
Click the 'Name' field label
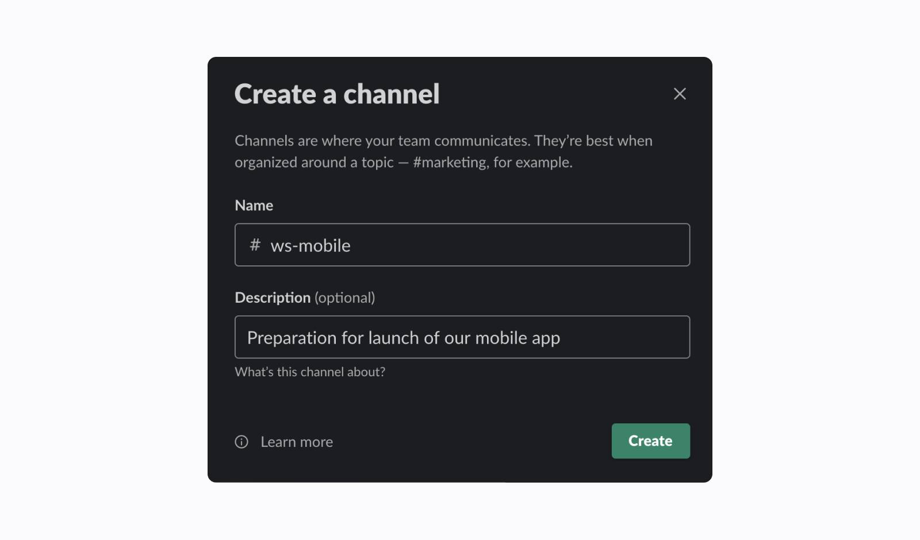point(254,206)
